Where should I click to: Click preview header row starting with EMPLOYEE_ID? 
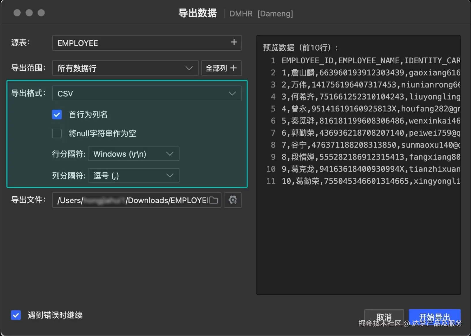371,60
